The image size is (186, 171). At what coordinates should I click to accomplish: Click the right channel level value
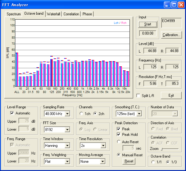coord(172,51)
